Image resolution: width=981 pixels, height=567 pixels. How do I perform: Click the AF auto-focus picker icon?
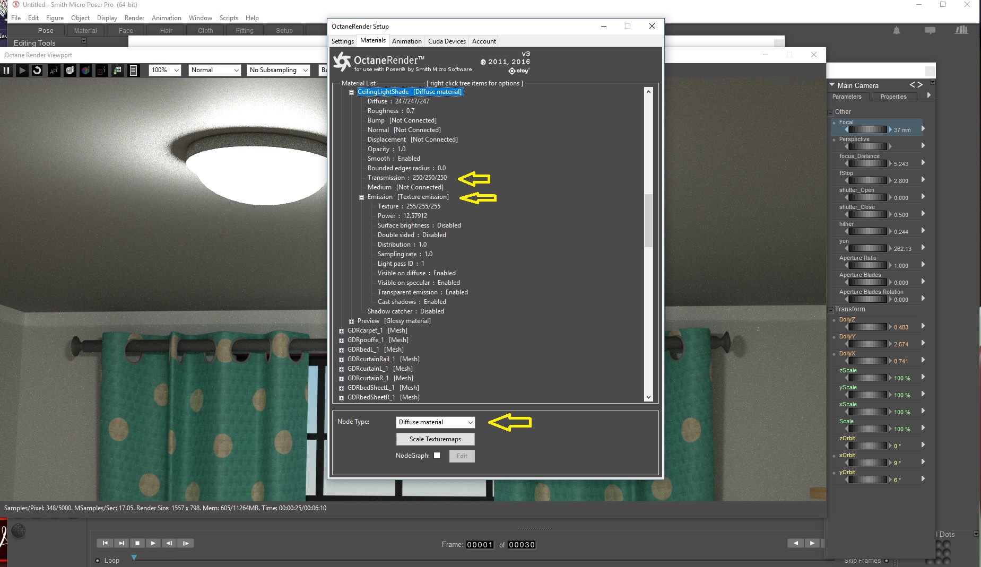[54, 70]
